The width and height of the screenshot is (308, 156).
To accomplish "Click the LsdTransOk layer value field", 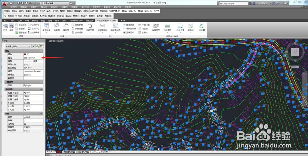I will pos(33,57).
